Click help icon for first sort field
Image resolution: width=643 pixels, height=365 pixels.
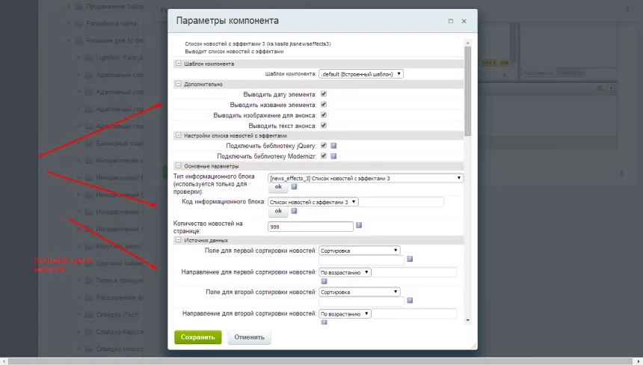pyautogui.click(x=410, y=260)
